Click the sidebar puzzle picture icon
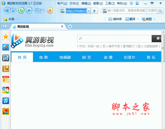165x129 pixels. point(6,111)
